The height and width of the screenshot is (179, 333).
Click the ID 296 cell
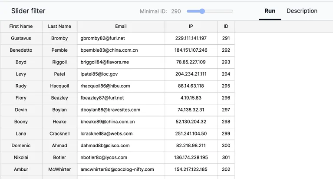point(226,98)
